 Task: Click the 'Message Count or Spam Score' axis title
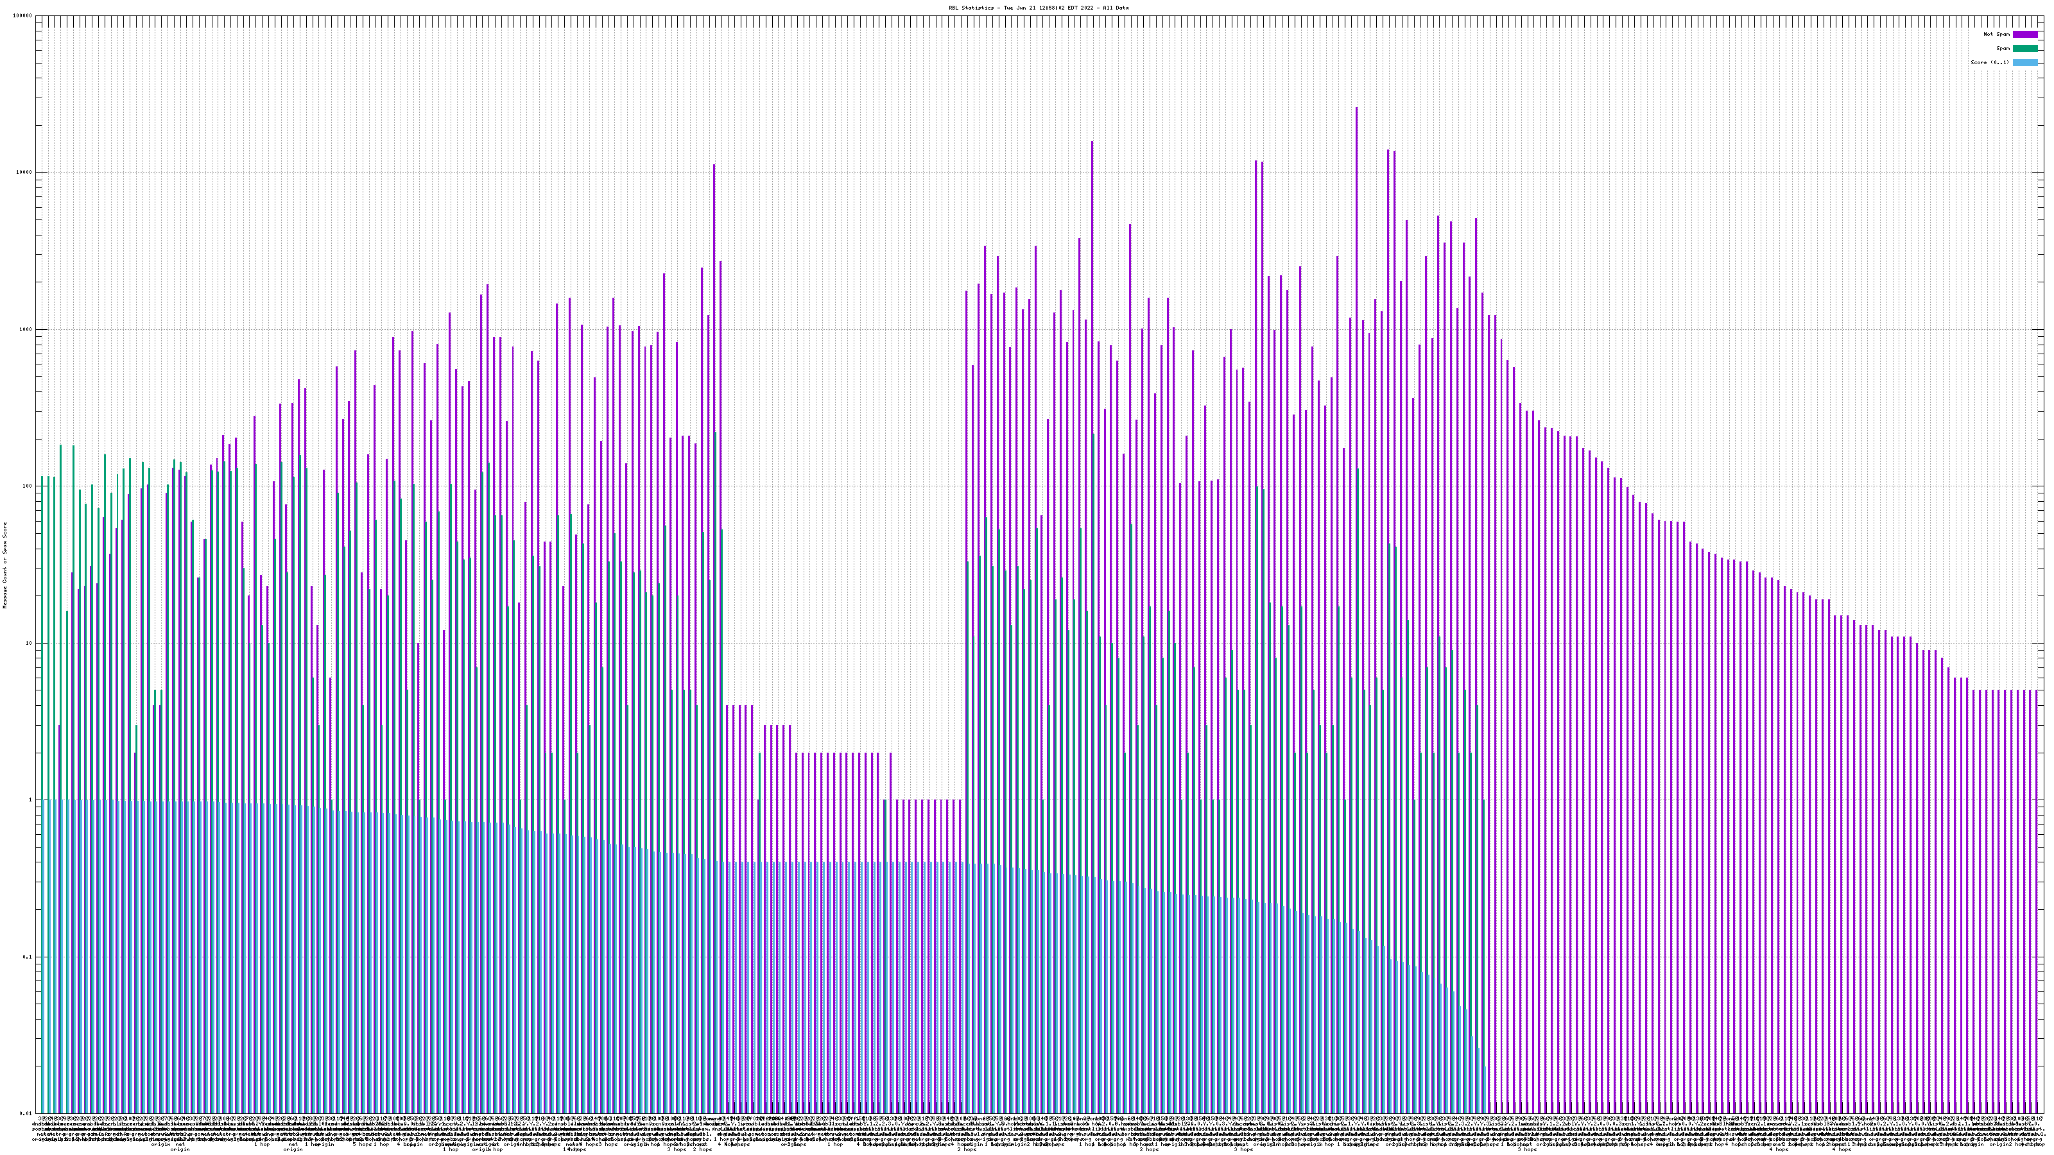4,565
